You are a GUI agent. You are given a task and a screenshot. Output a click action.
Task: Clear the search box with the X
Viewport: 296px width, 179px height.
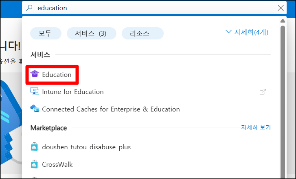click(x=281, y=8)
